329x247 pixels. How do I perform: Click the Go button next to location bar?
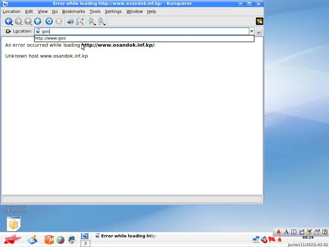coord(259,31)
